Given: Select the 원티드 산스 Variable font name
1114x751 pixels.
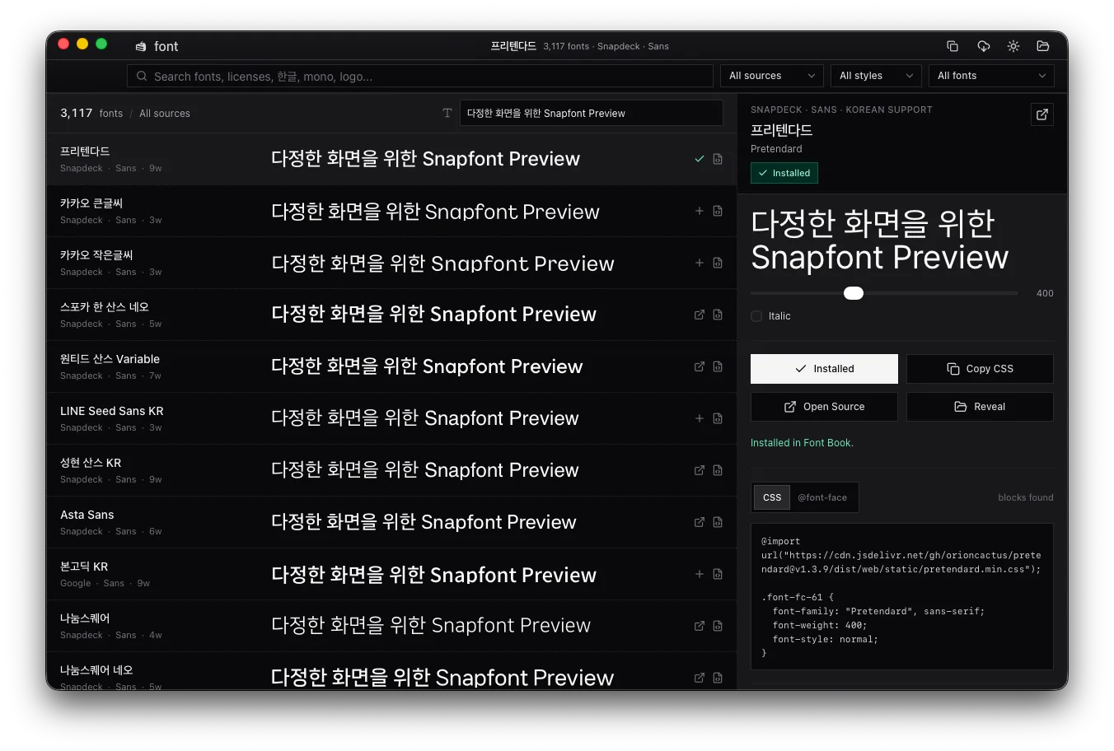Looking at the screenshot, I should (x=110, y=359).
